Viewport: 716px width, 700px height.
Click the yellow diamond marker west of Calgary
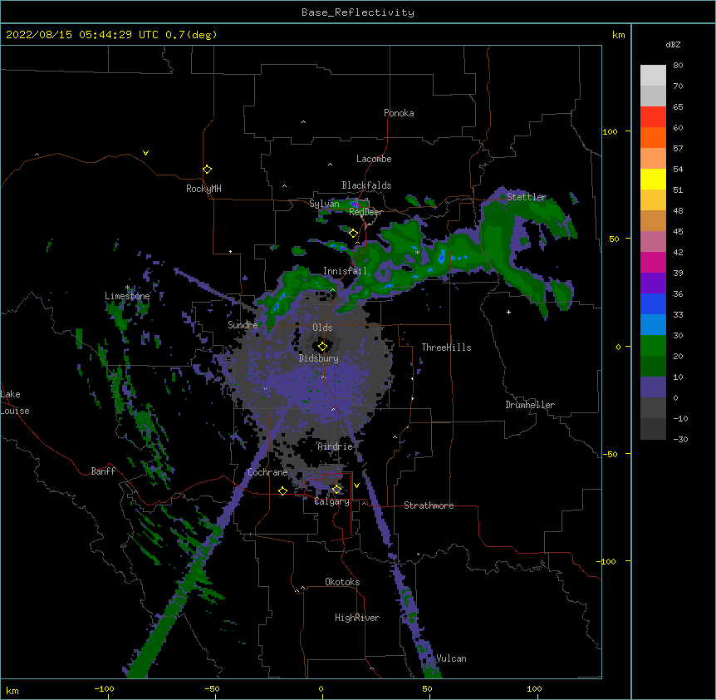[x=282, y=490]
